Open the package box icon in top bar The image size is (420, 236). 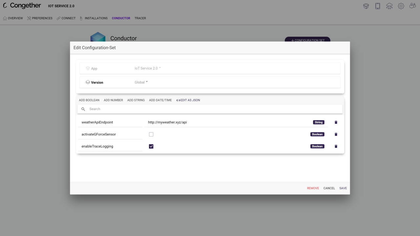tap(366, 6)
